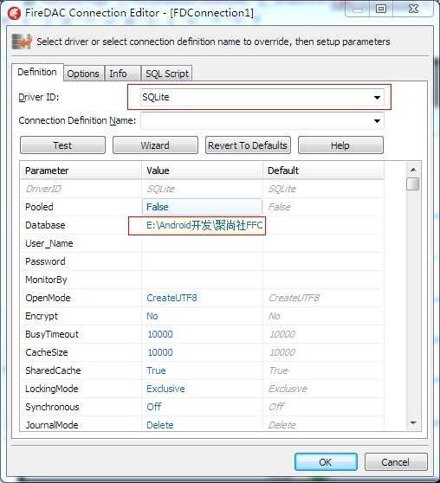
Task: Open the Info tab
Action: pos(122,74)
